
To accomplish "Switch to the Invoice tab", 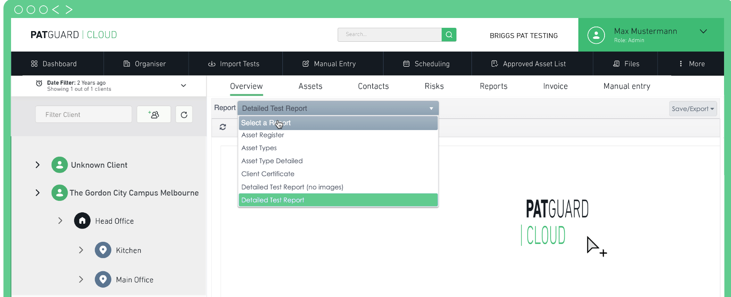I will (555, 86).
